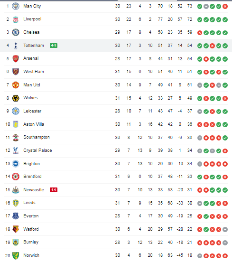232x262 pixels.
Task: Click the Man City club crest
Action: click(16, 6)
